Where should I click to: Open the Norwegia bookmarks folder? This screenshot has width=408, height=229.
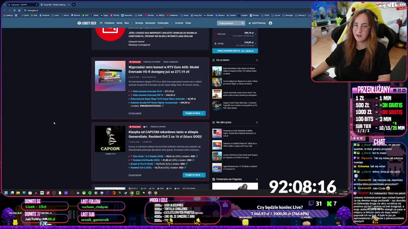tap(288, 15)
